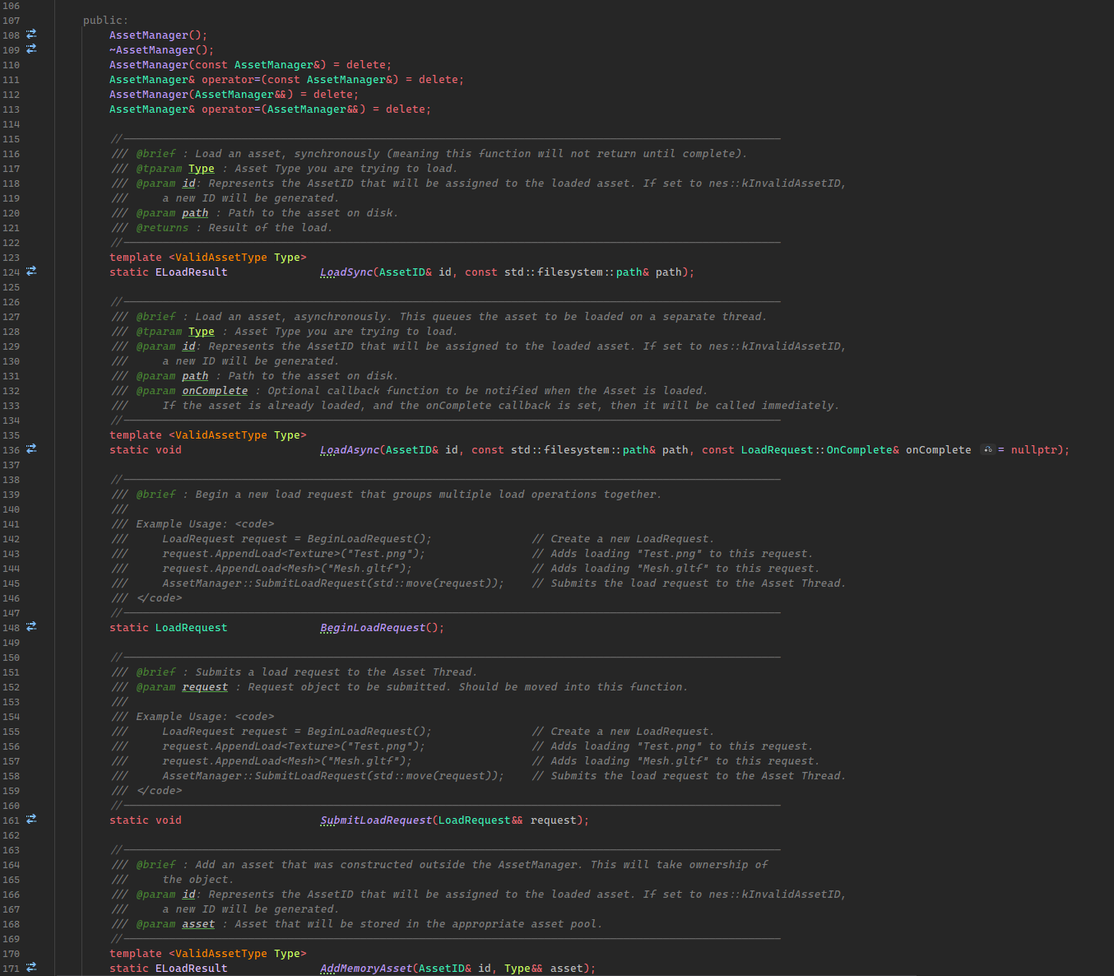Click the AddMemoryAsset function name
Image resolution: width=1114 pixels, height=976 pixels.
[365, 969]
